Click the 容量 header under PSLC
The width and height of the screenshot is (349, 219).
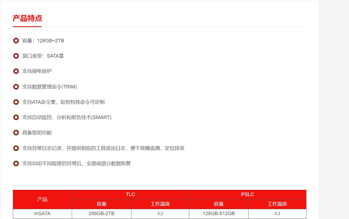(x=219, y=204)
